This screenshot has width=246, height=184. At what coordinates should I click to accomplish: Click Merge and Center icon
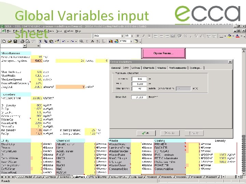[173, 36]
